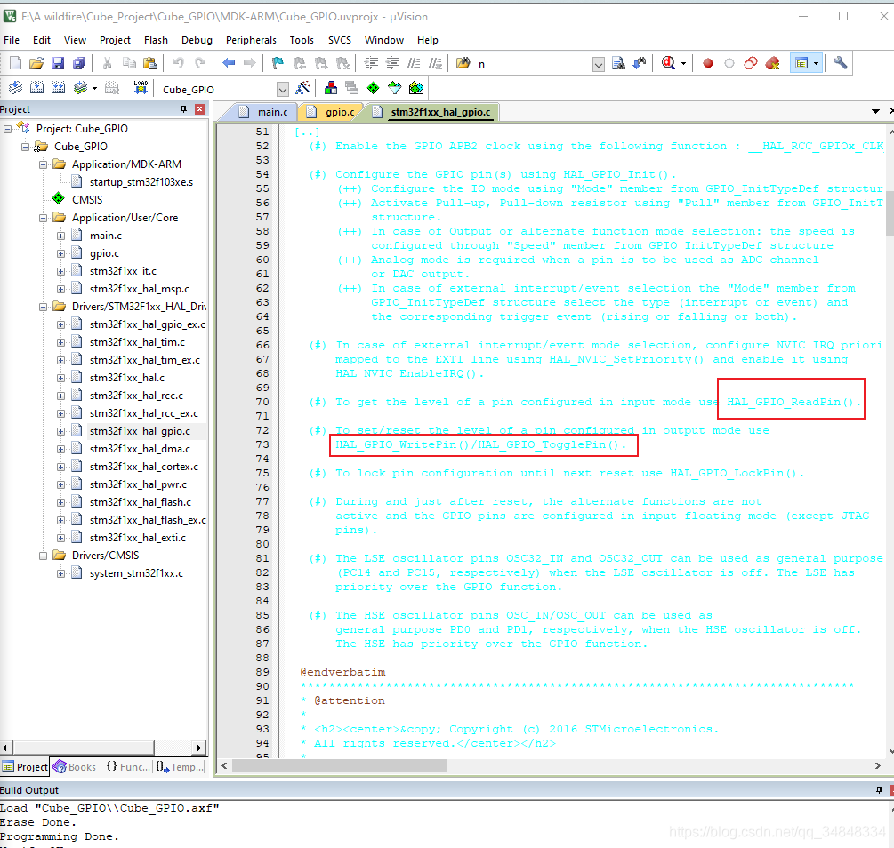894x848 pixels.
Task: Switch to the main.c editor tab
Action: (x=264, y=112)
